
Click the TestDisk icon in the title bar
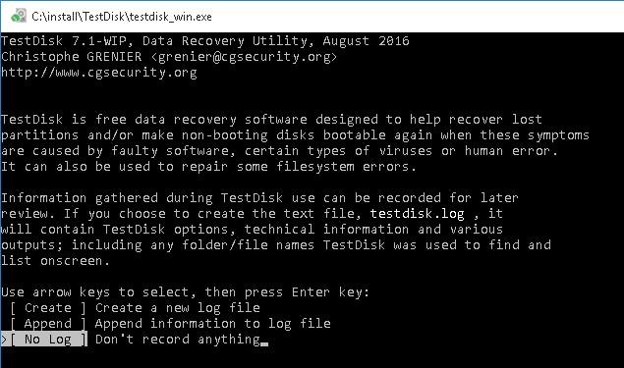(19, 17)
